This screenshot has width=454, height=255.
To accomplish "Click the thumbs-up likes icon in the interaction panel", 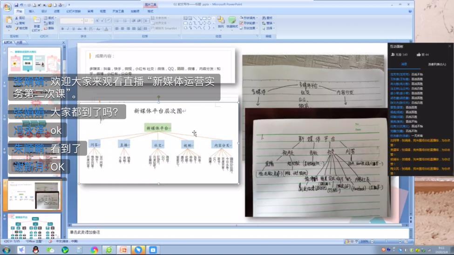I will pyautogui.click(x=419, y=54).
